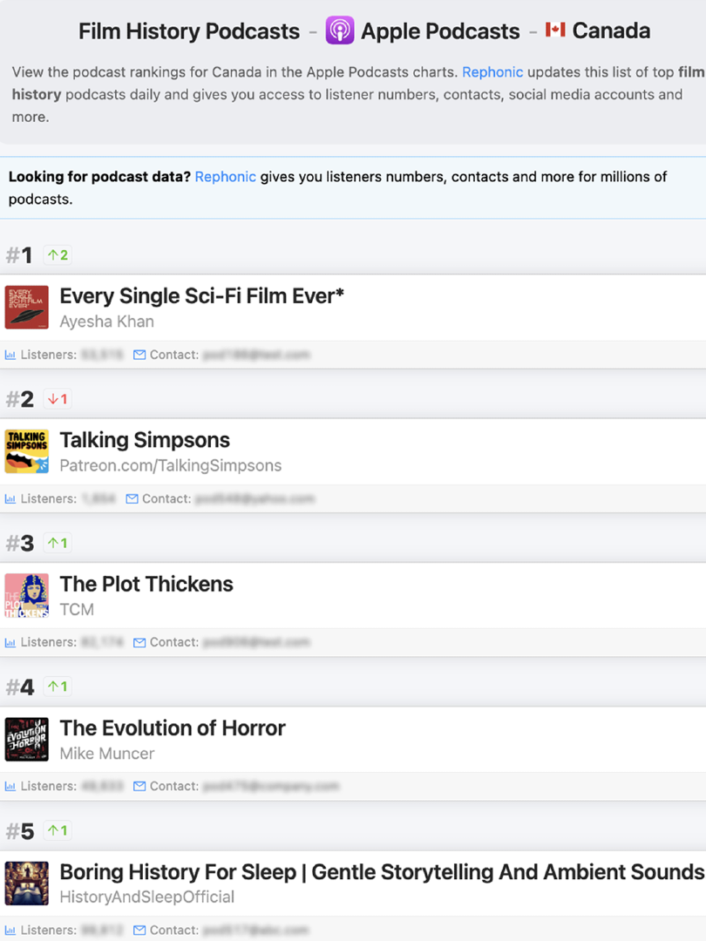Select The Evolution of Horror cover image
The width and height of the screenshot is (706, 941).
pyautogui.click(x=26, y=739)
